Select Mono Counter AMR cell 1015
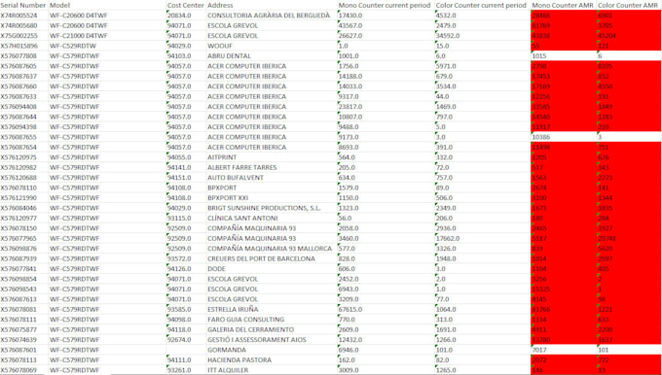The width and height of the screenshot is (662, 375). pyautogui.click(x=539, y=56)
